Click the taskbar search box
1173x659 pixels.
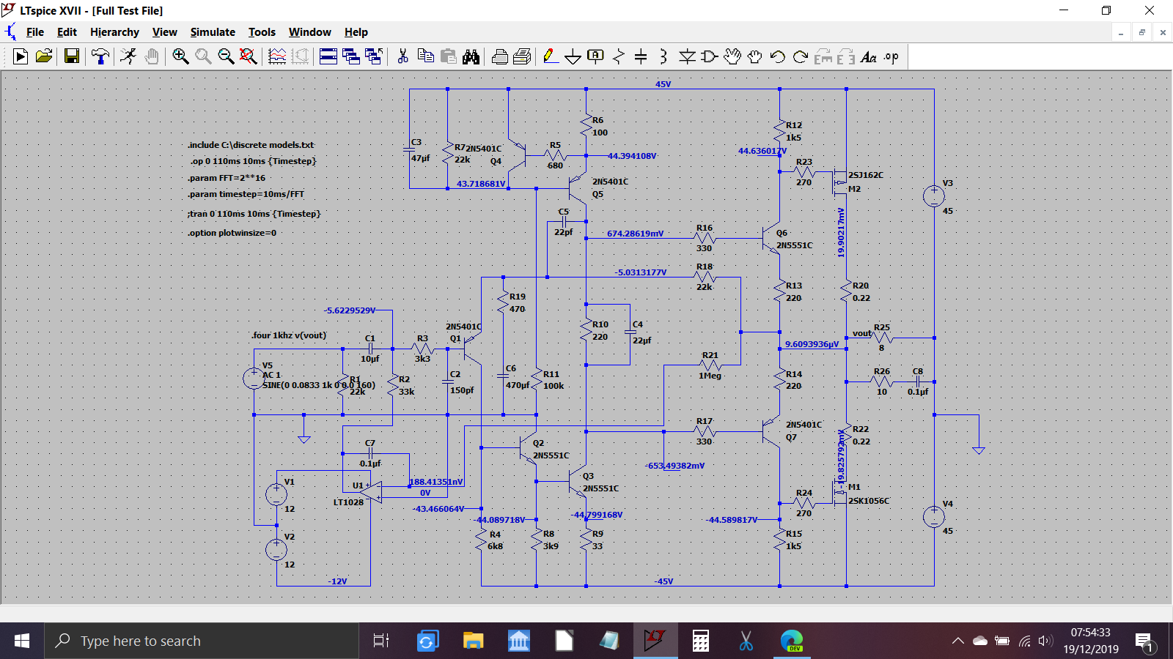pyautogui.click(x=202, y=641)
